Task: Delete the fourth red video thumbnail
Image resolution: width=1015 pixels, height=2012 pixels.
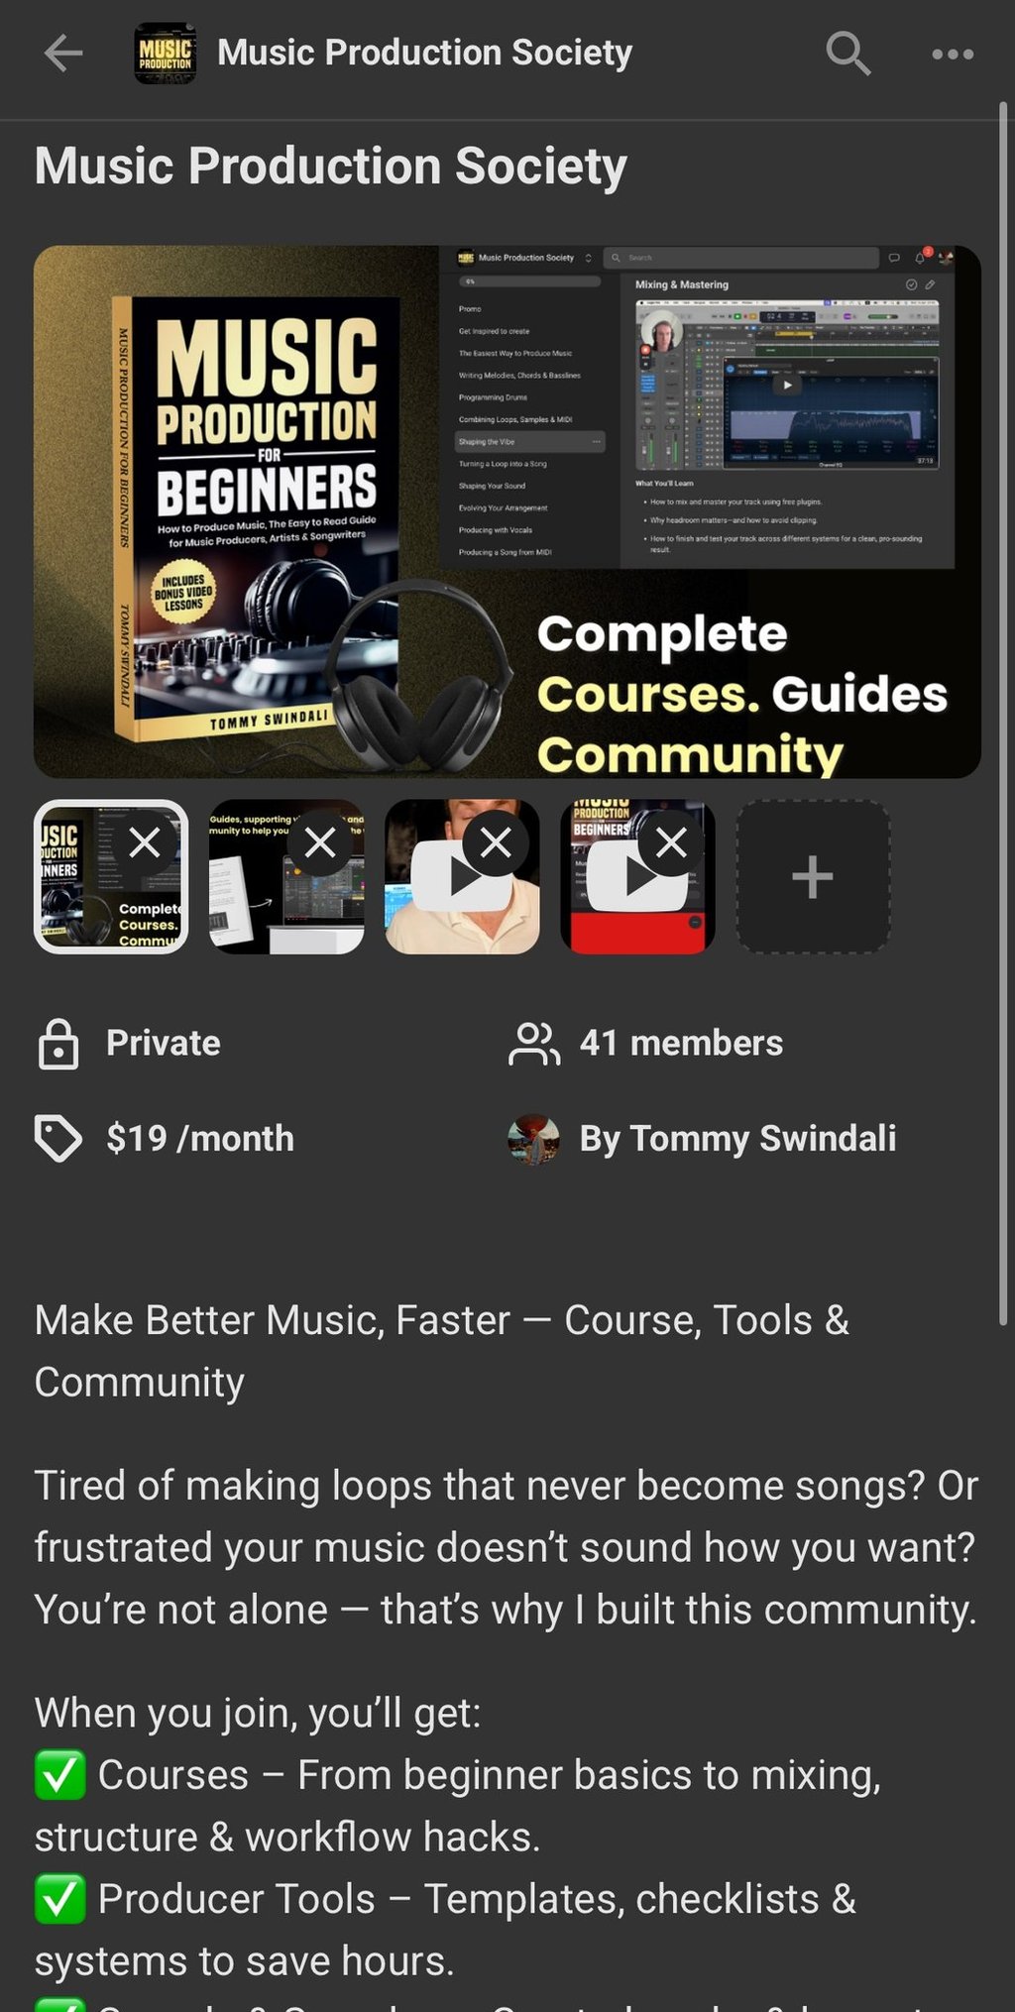Action: click(x=671, y=843)
